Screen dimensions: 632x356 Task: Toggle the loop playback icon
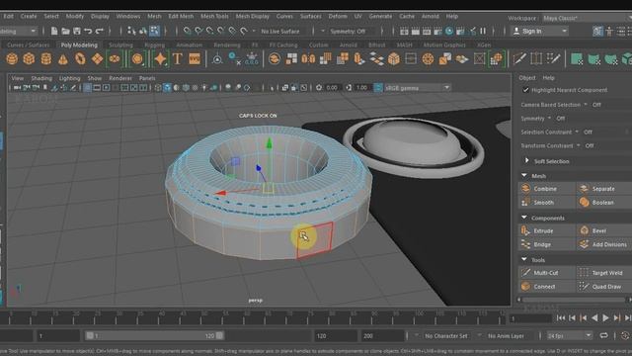pyautogui.click(x=603, y=336)
